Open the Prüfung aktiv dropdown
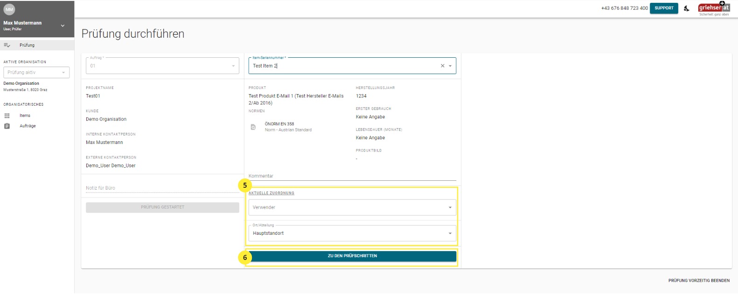 (36, 73)
